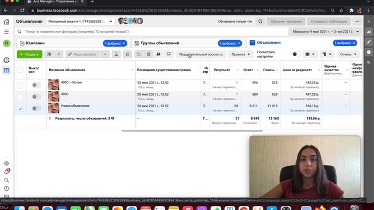
Task: Tick the checkbox for the "4000" row
Action: [20, 97]
